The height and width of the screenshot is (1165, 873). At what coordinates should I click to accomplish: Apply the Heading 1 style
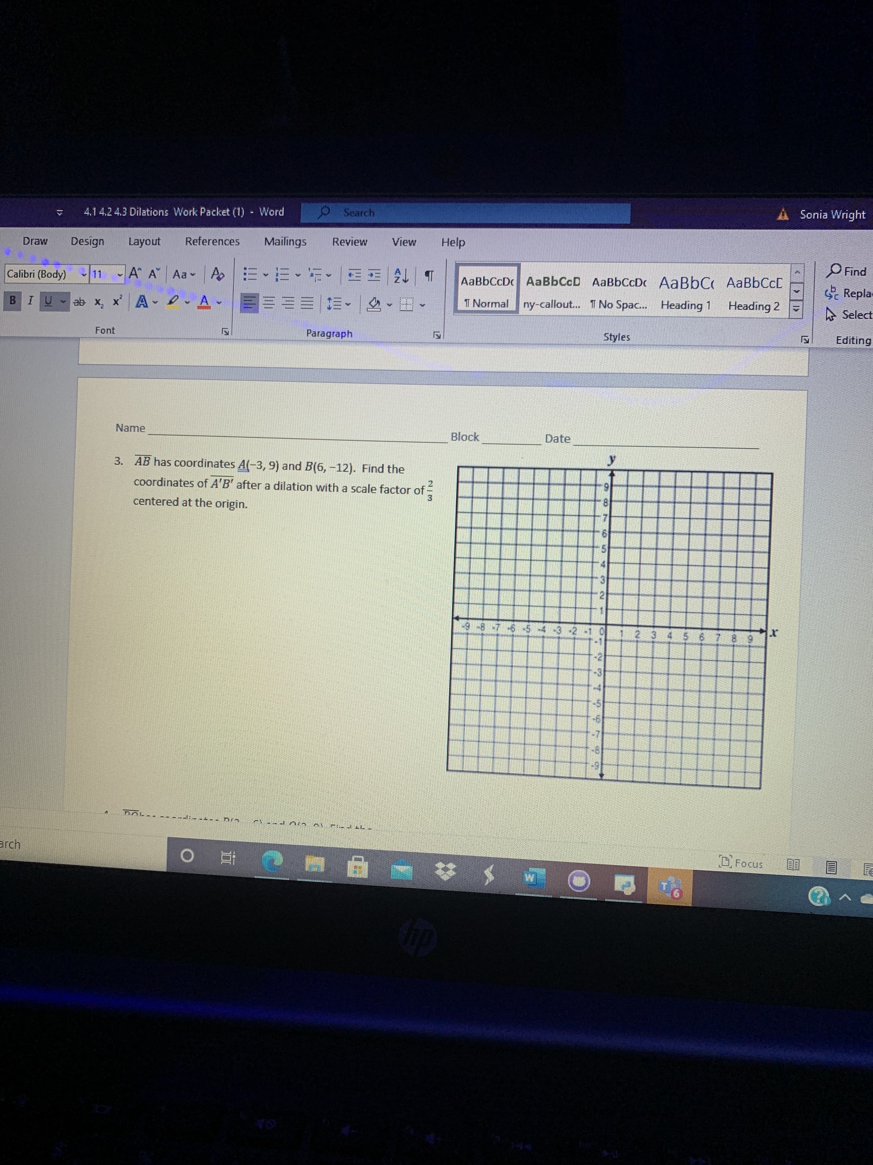tap(686, 293)
